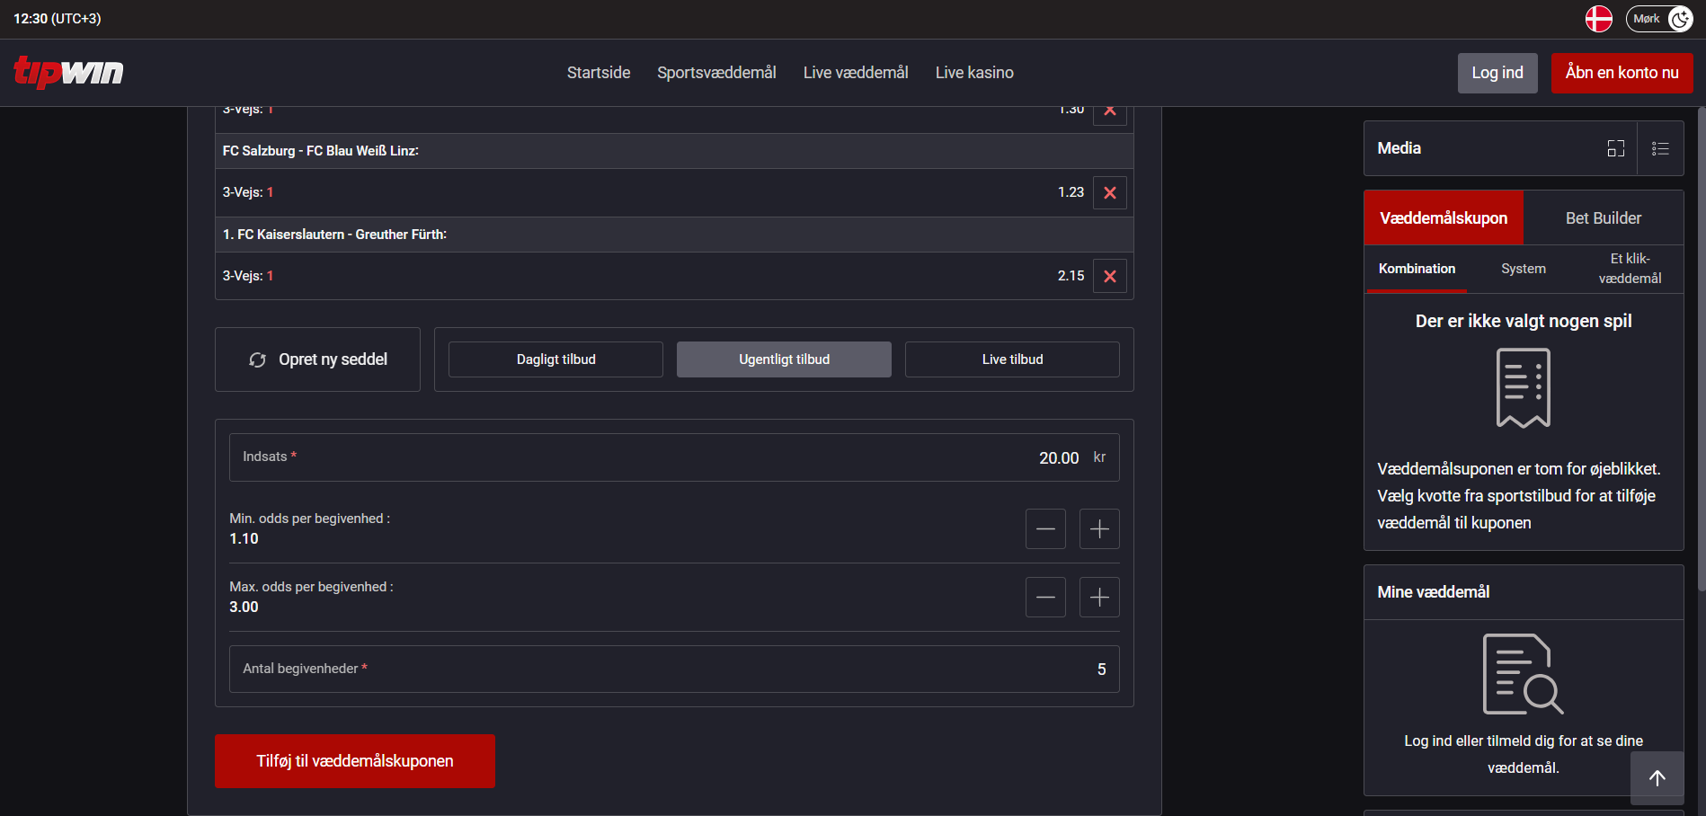The image size is (1706, 816).
Task: Remove the 1.30 odds bet at top
Action: tap(1110, 115)
